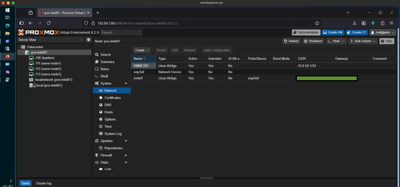Open Documentation
The height and width of the screenshot is (187, 400).
306,33
